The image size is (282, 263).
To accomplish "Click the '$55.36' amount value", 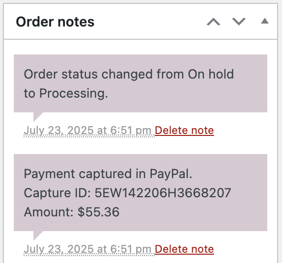I will (x=99, y=212).
